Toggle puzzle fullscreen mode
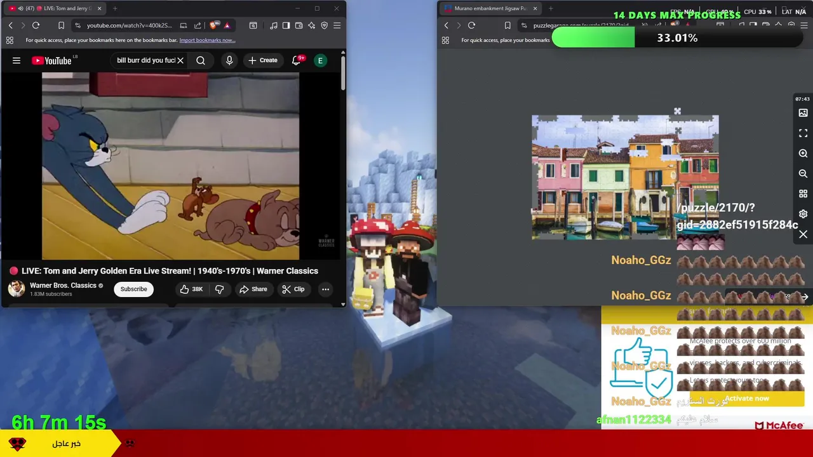This screenshot has width=813, height=457. pos(803,133)
